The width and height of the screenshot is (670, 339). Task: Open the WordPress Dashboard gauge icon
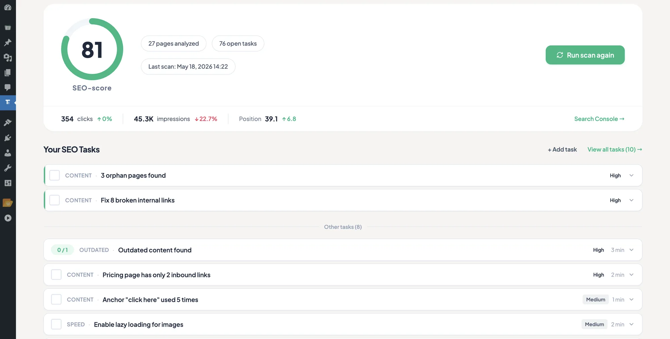point(8,7)
